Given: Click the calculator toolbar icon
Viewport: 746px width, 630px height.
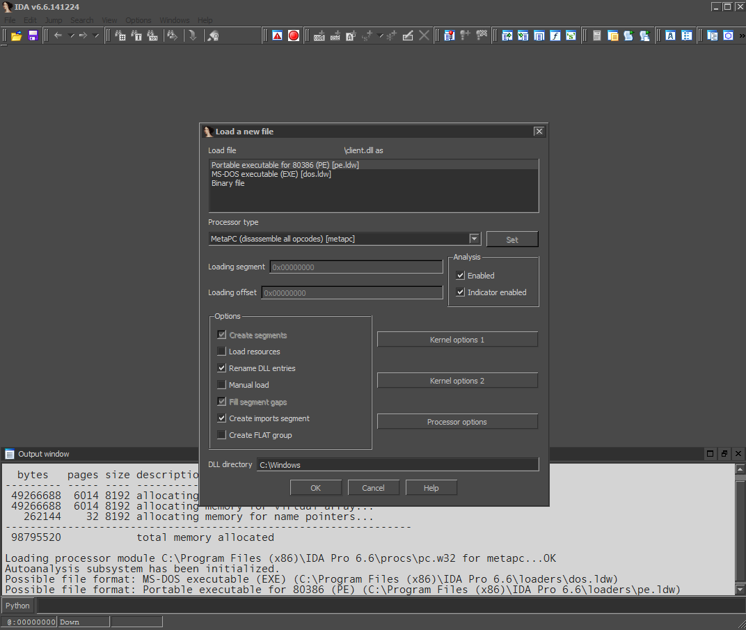Looking at the screenshot, I should (597, 36).
